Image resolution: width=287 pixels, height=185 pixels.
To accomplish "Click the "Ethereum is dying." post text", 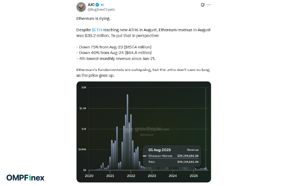I will [93, 18].
